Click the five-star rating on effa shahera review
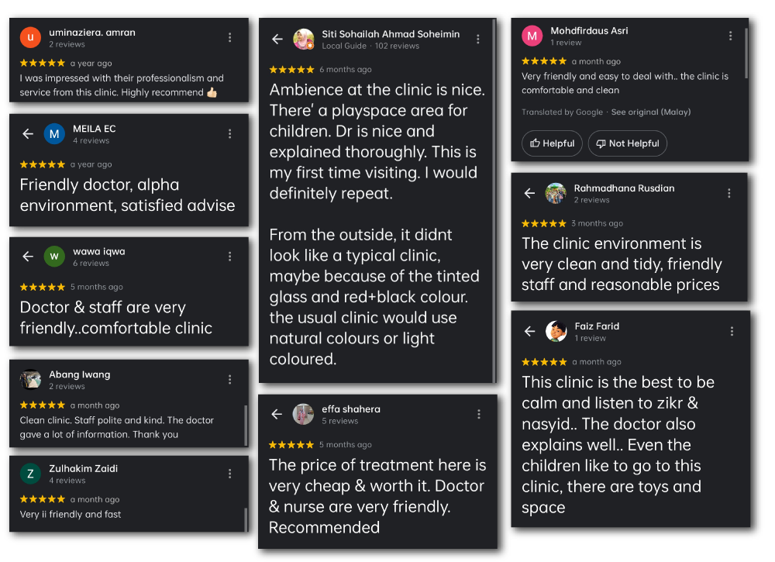This screenshot has height=562, width=775. (x=291, y=445)
